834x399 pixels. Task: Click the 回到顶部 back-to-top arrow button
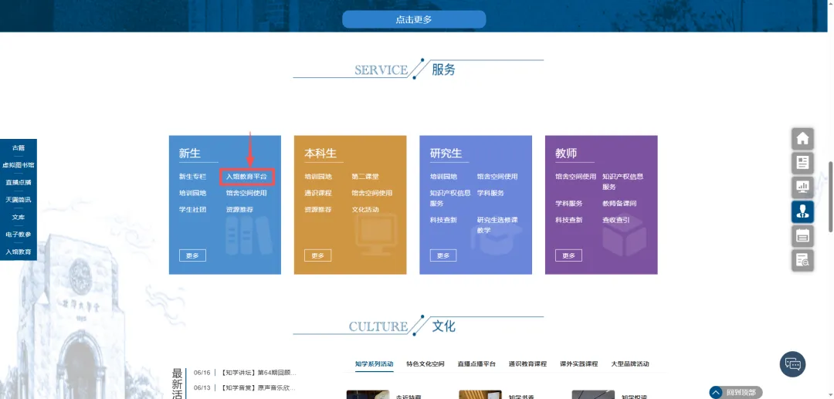point(716,393)
